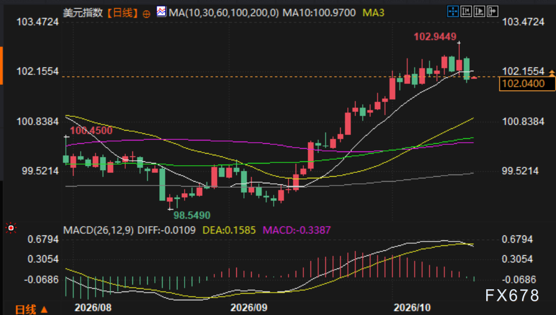Screen dimensions: 556x315
Task: Click the DEA:0.1585 value
Action: click(229, 230)
